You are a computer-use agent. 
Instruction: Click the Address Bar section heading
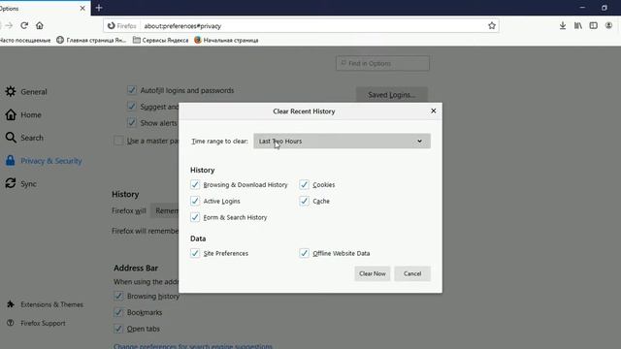pyautogui.click(x=136, y=268)
